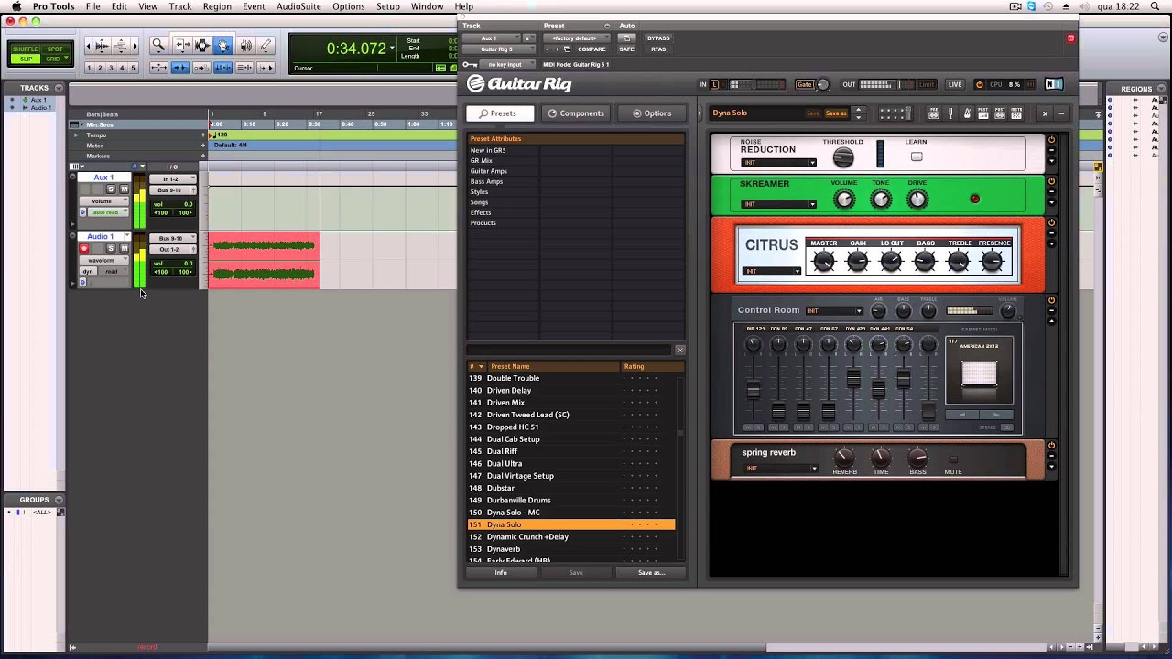Click zoom preset button 3
Screen dimensions: 1172x659
click(x=111, y=68)
